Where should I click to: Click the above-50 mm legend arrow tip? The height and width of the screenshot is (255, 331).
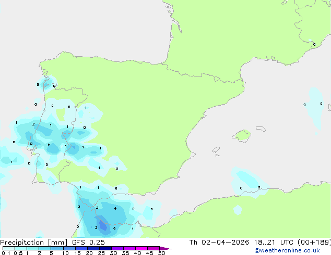165,248
